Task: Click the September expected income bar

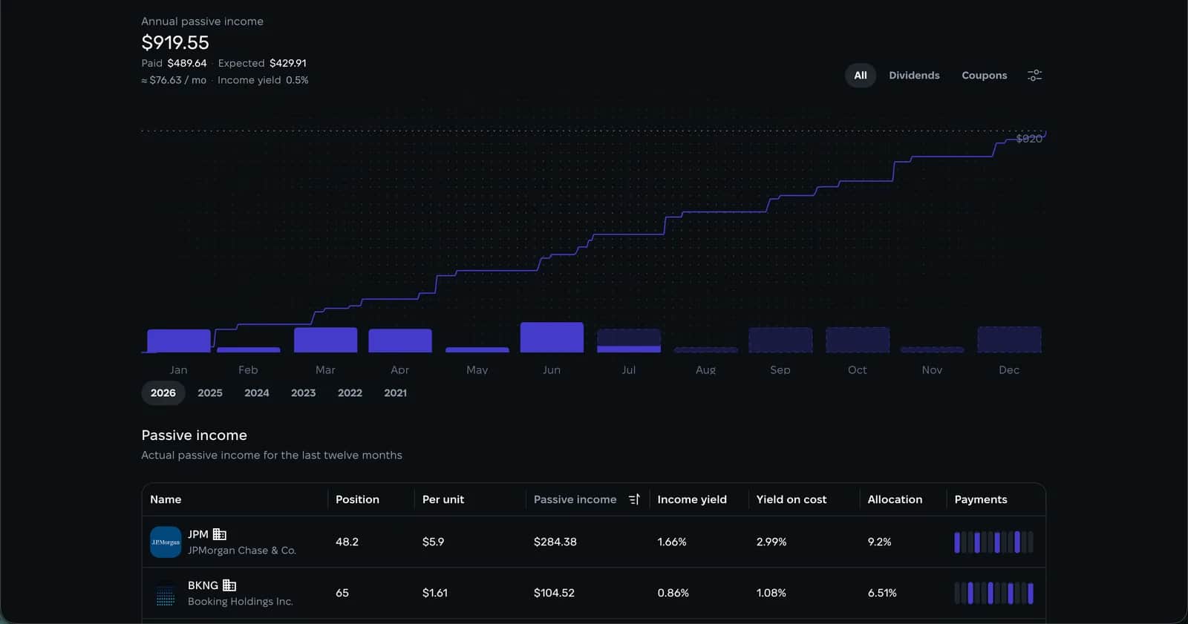Action: click(x=780, y=340)
